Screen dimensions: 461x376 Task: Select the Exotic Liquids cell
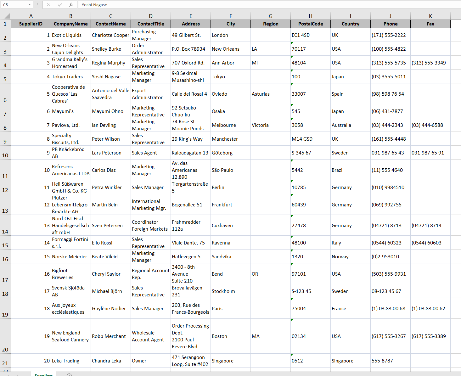pyautogui.click(x=71, y=35)
